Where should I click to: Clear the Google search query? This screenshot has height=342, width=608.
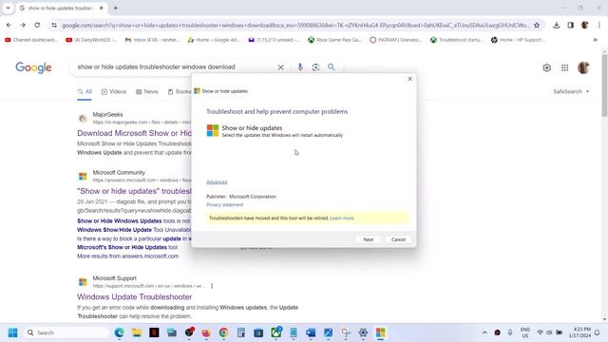(x=281, y=67)
